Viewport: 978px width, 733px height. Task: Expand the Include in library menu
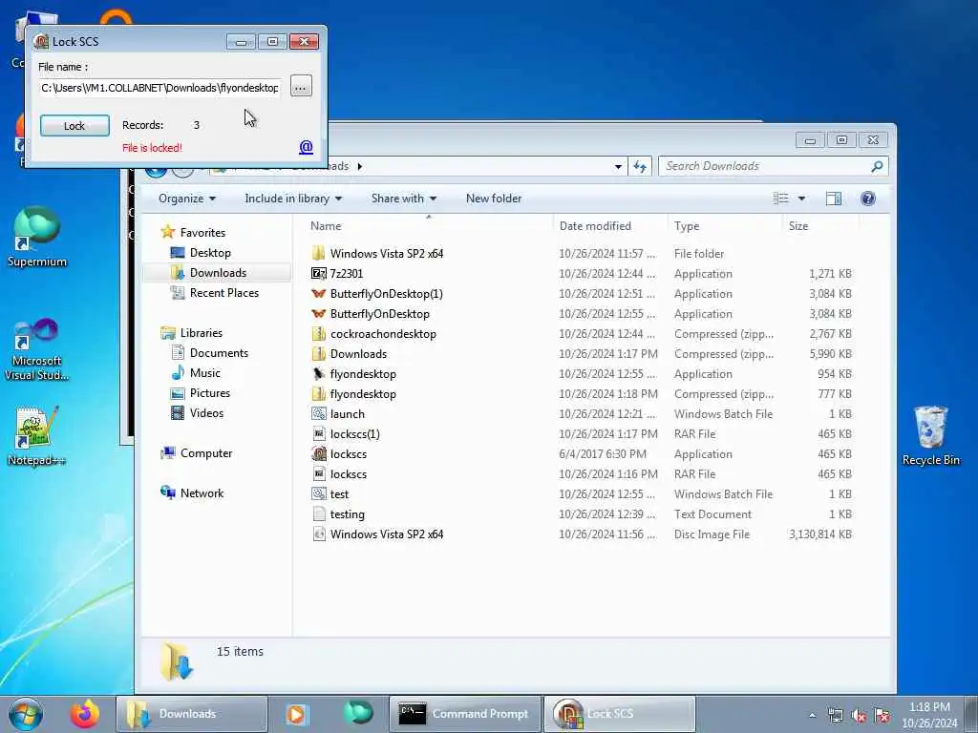pyautogui.click(x=293, y=199)
